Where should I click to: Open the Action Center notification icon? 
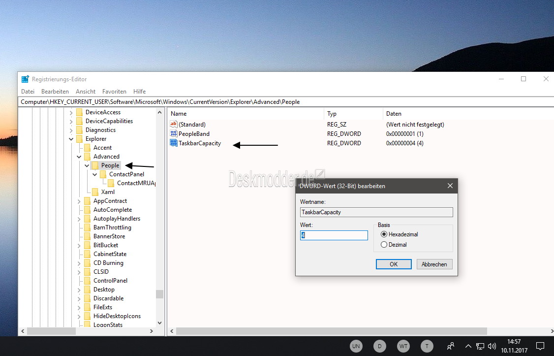(540, 346)
